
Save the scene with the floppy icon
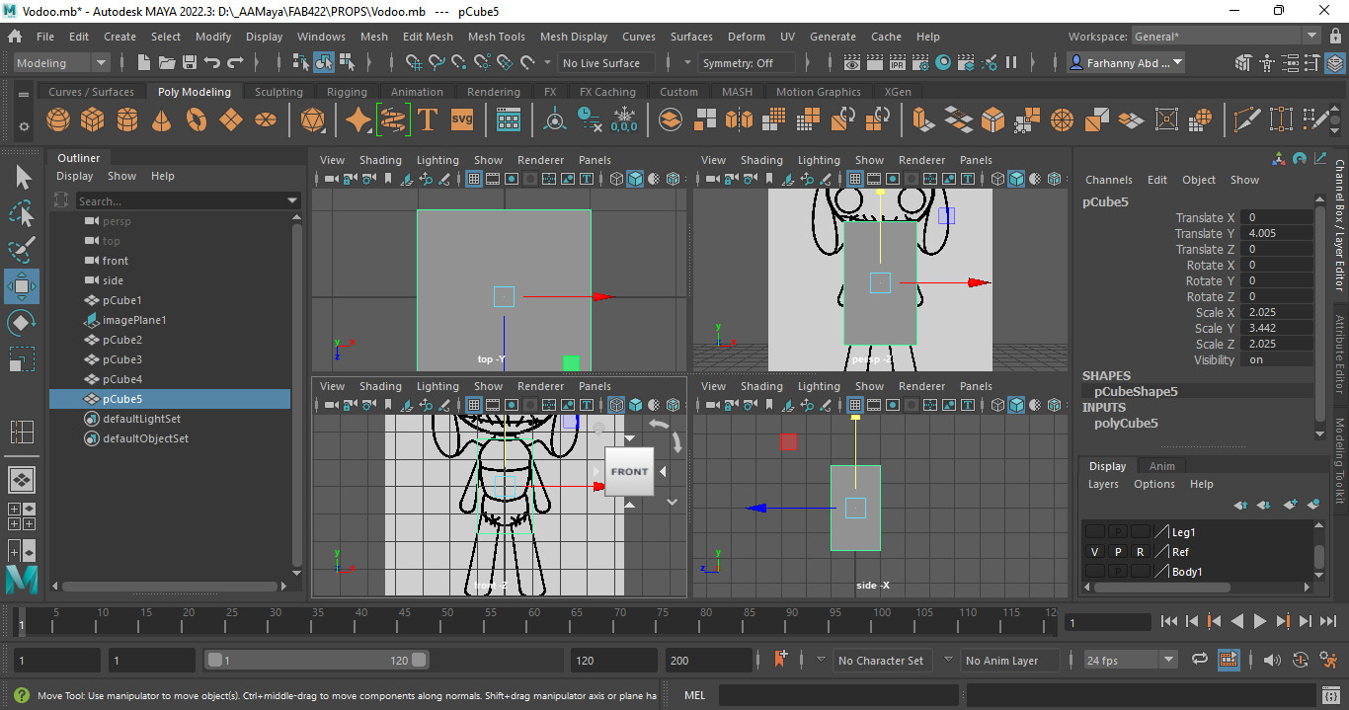click(189, 63)
